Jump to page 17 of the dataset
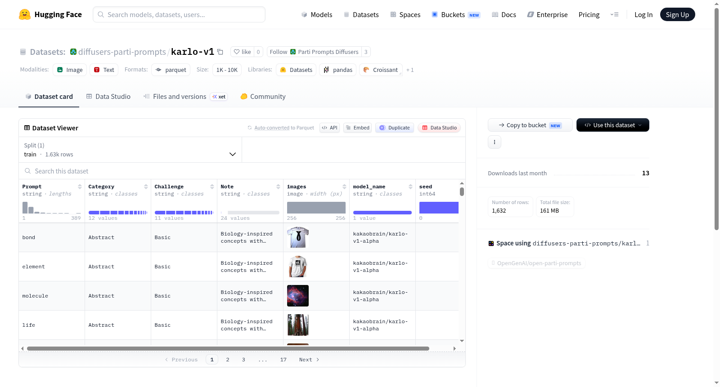The width and height of the screenshot is (720, 387). click(283, 360)
